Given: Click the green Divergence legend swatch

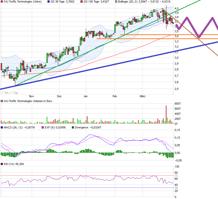Looking at the screenshot, I should coord(73,127).
